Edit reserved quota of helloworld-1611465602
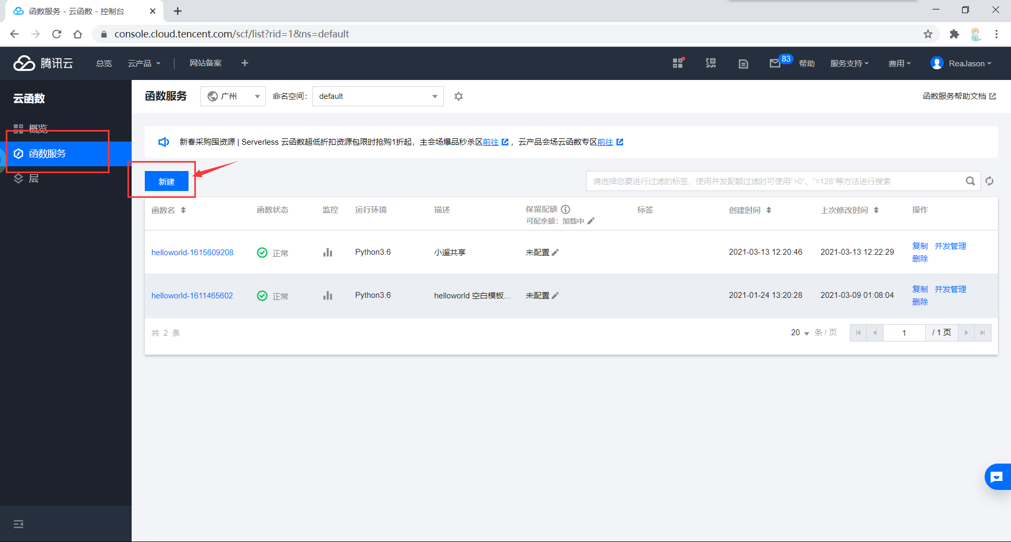Image resolution: width=1011 pixels, height=542 pixels. pos(555,296)
